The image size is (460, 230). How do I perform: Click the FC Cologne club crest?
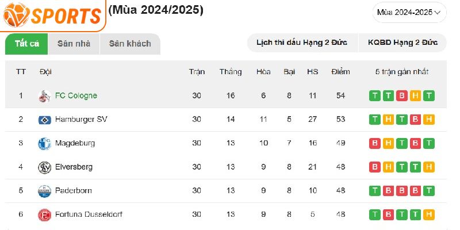click(45, 96)
